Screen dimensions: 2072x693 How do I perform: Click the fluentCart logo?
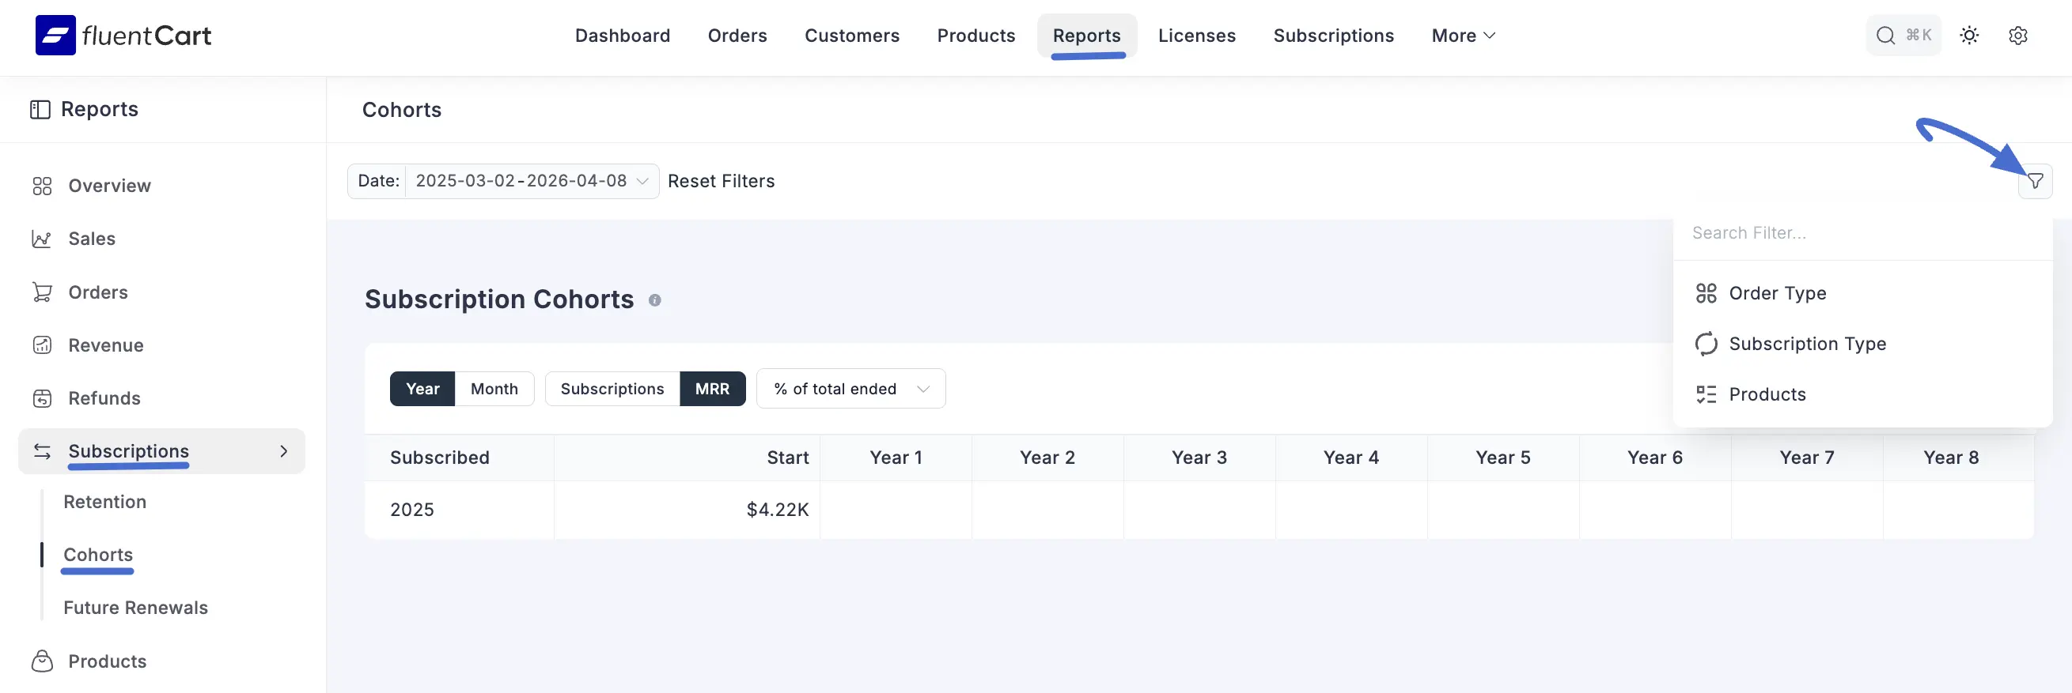[x=123, y=36]
